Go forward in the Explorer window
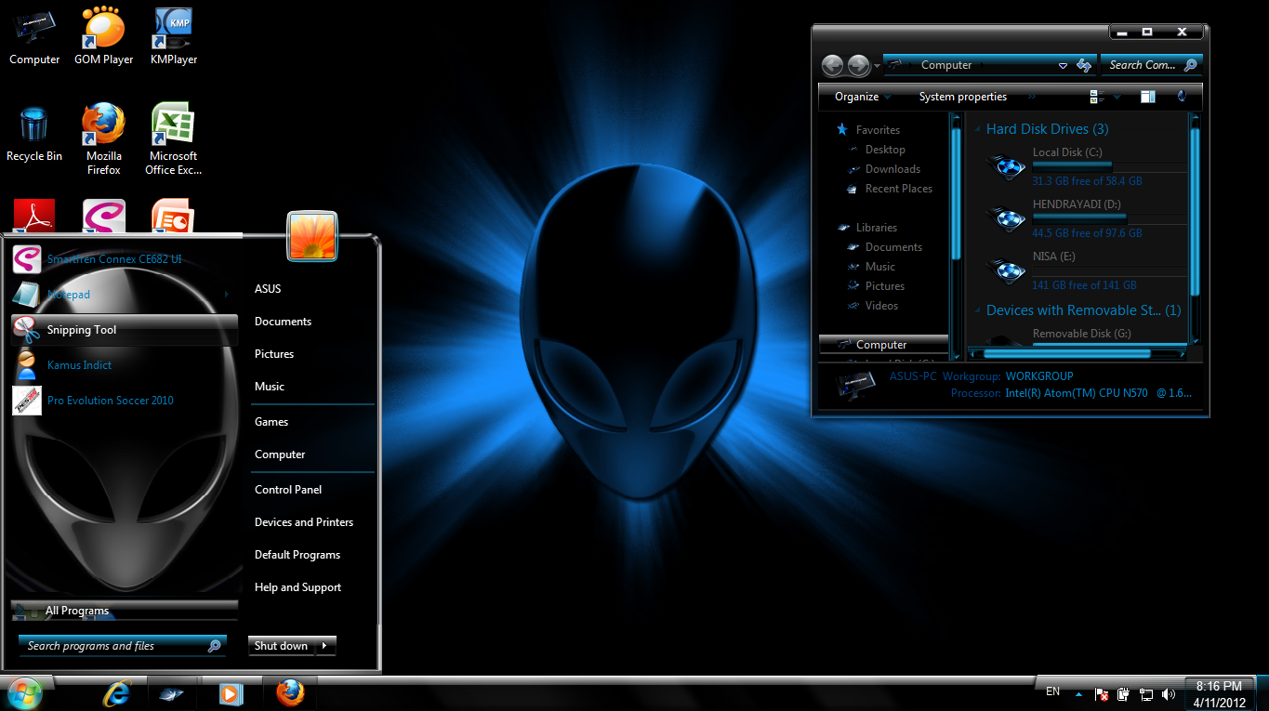This screenshot has width=1269, height=711. (x=859, y=65)
